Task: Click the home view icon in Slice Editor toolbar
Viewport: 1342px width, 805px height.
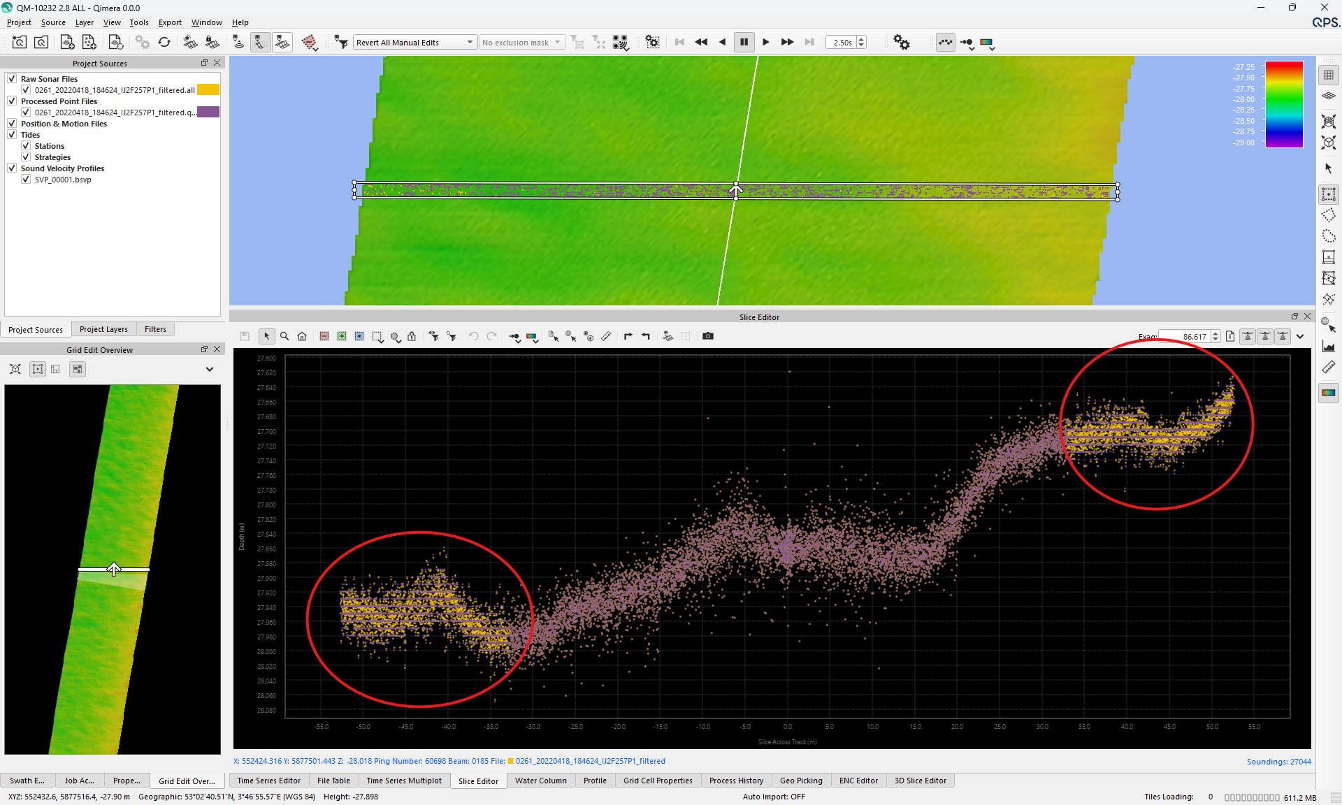Action: (302, 336)
